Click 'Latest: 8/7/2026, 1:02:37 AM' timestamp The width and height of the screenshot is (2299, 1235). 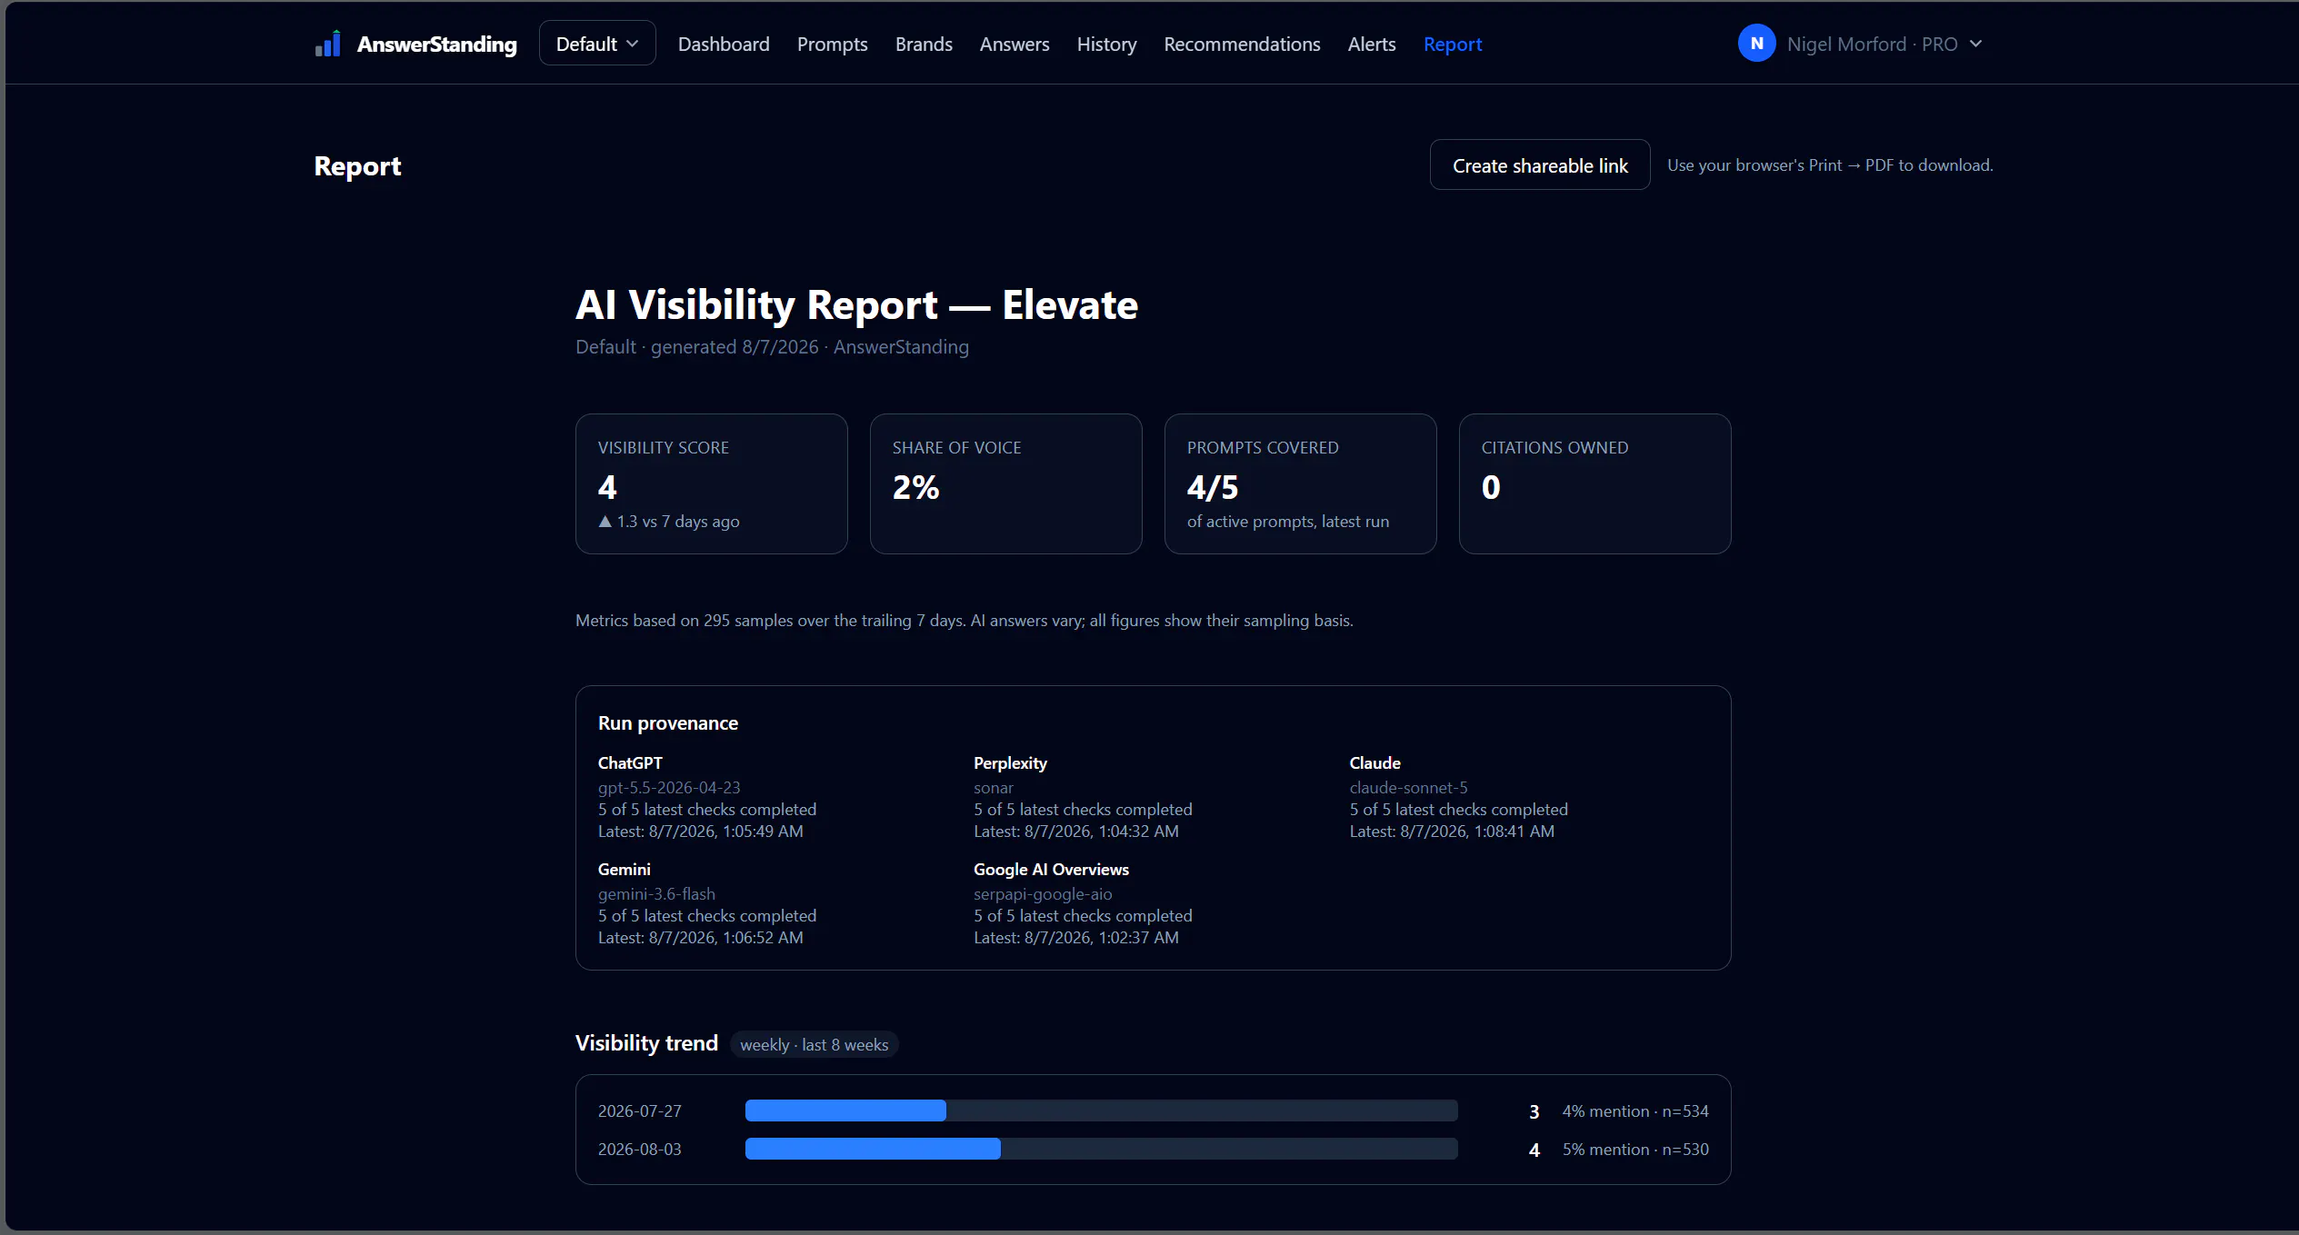(1075, 938)
